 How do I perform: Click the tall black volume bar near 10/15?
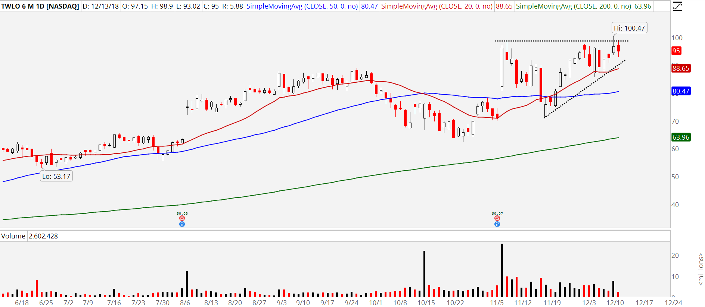pyautogui.click(x=425, y=274)
